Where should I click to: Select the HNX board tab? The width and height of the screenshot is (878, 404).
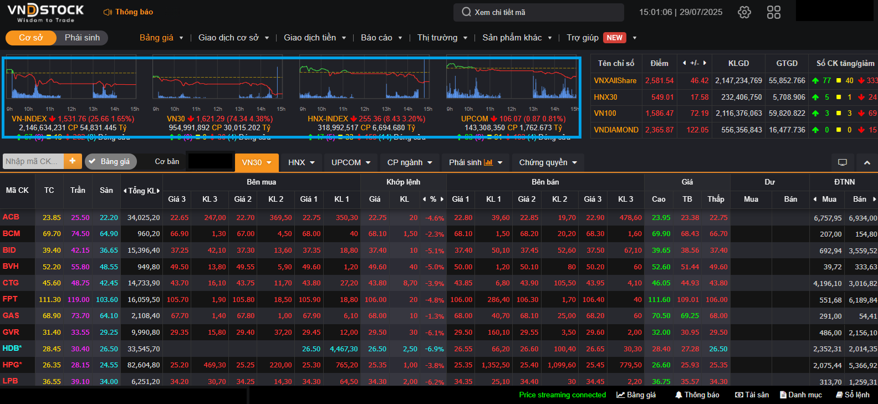point(302,162)
